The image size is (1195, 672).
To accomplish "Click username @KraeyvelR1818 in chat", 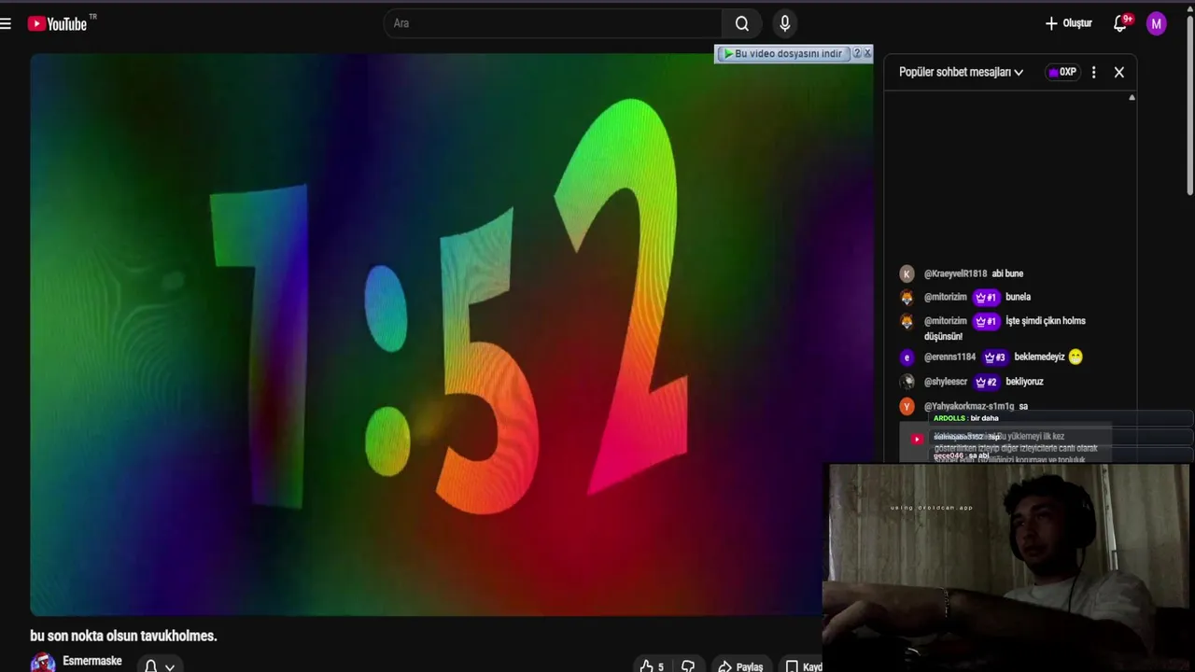I will click(955, 273).
